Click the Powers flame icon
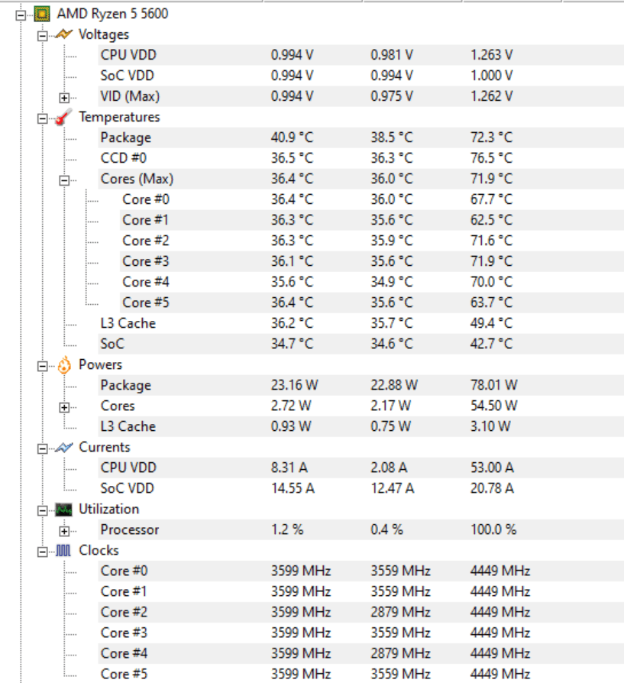The image size is (624, 683). click(x=64, y=365)
